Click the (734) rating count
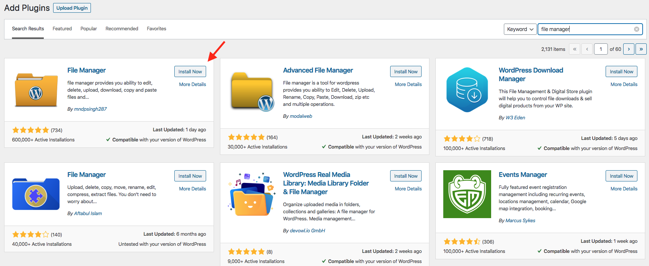Viewport: 649px width, 266px height. click(x=56, y=130)
